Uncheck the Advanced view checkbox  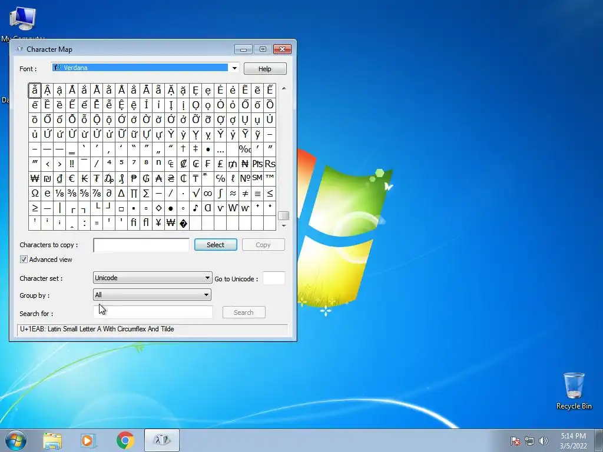pyautogui.click(x=24, y=260)
